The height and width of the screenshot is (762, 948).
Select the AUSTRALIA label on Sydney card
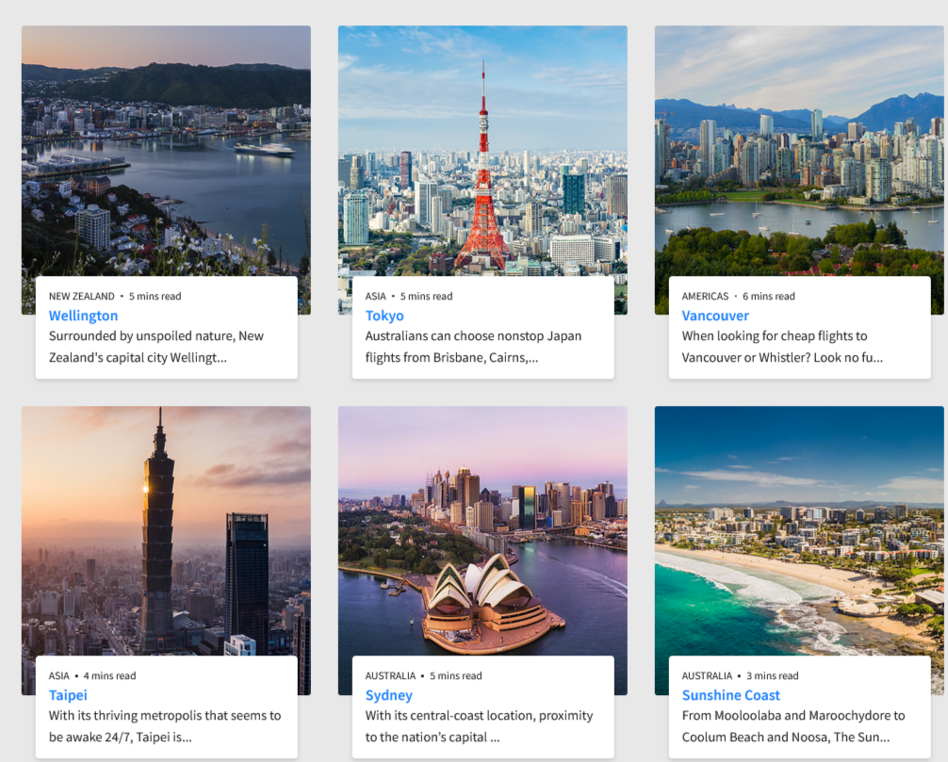point(390,675)
